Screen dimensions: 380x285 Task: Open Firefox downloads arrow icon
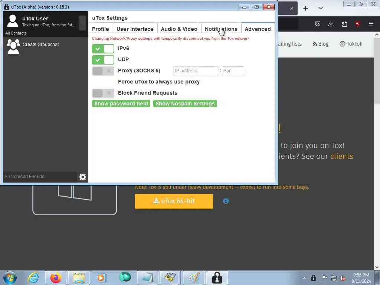331,24
